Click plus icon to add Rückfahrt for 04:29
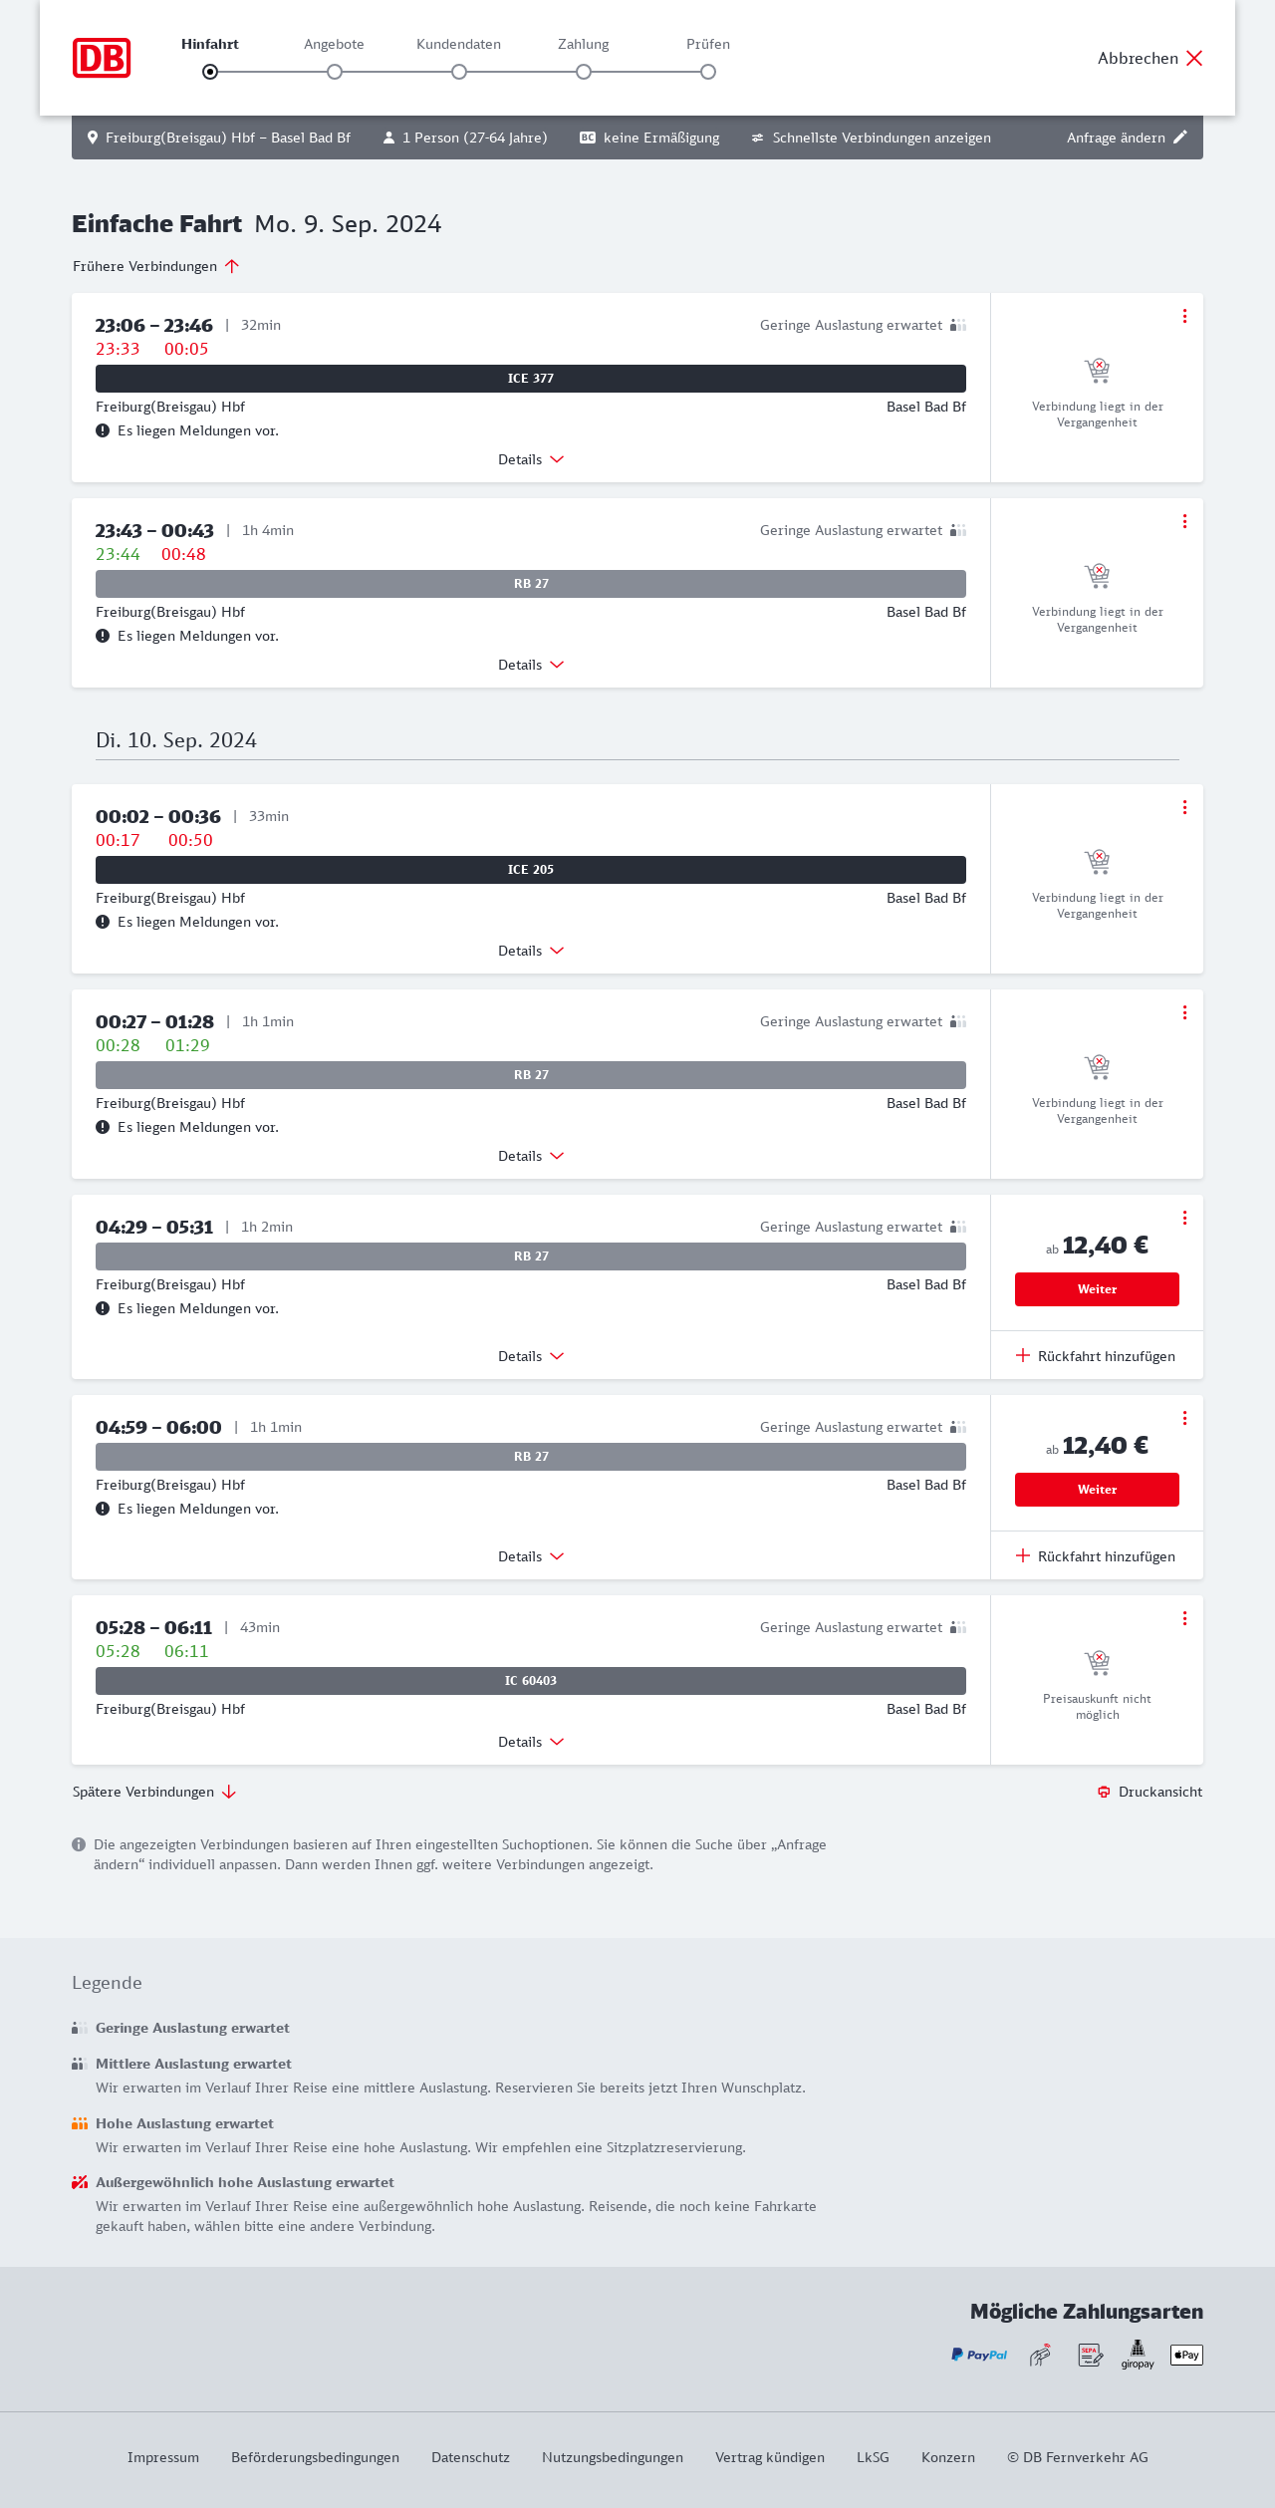The image size is (1275, 2508). coord(1023,1356)
